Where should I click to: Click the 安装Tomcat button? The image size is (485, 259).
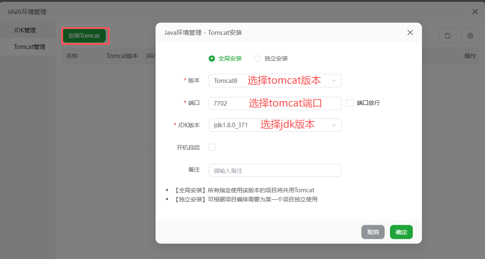click(x=85, y=36)
